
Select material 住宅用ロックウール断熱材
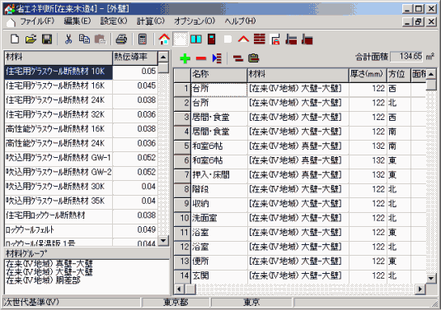[59, 215]
